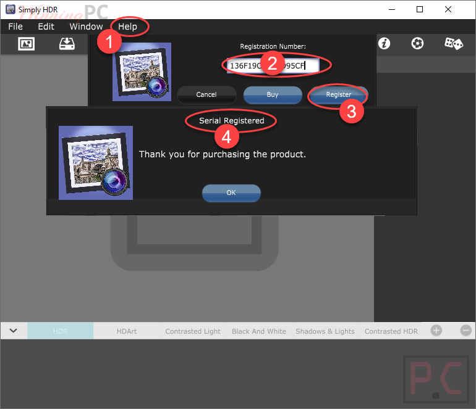The image size is (476, 409).
Task: Click the Register button
Action: (x=339, y=95)
